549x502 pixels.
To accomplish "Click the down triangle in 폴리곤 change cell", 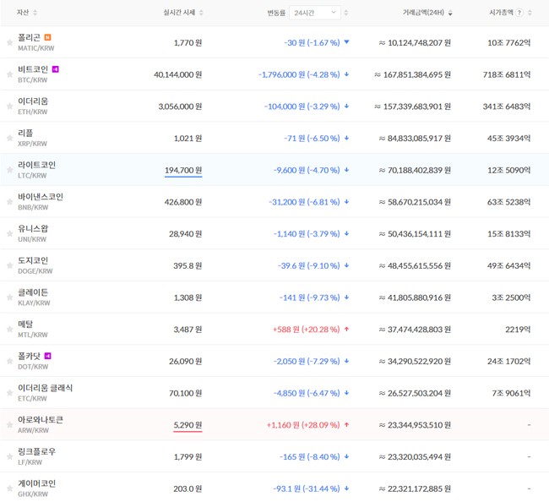I will (x=346, y=42).
